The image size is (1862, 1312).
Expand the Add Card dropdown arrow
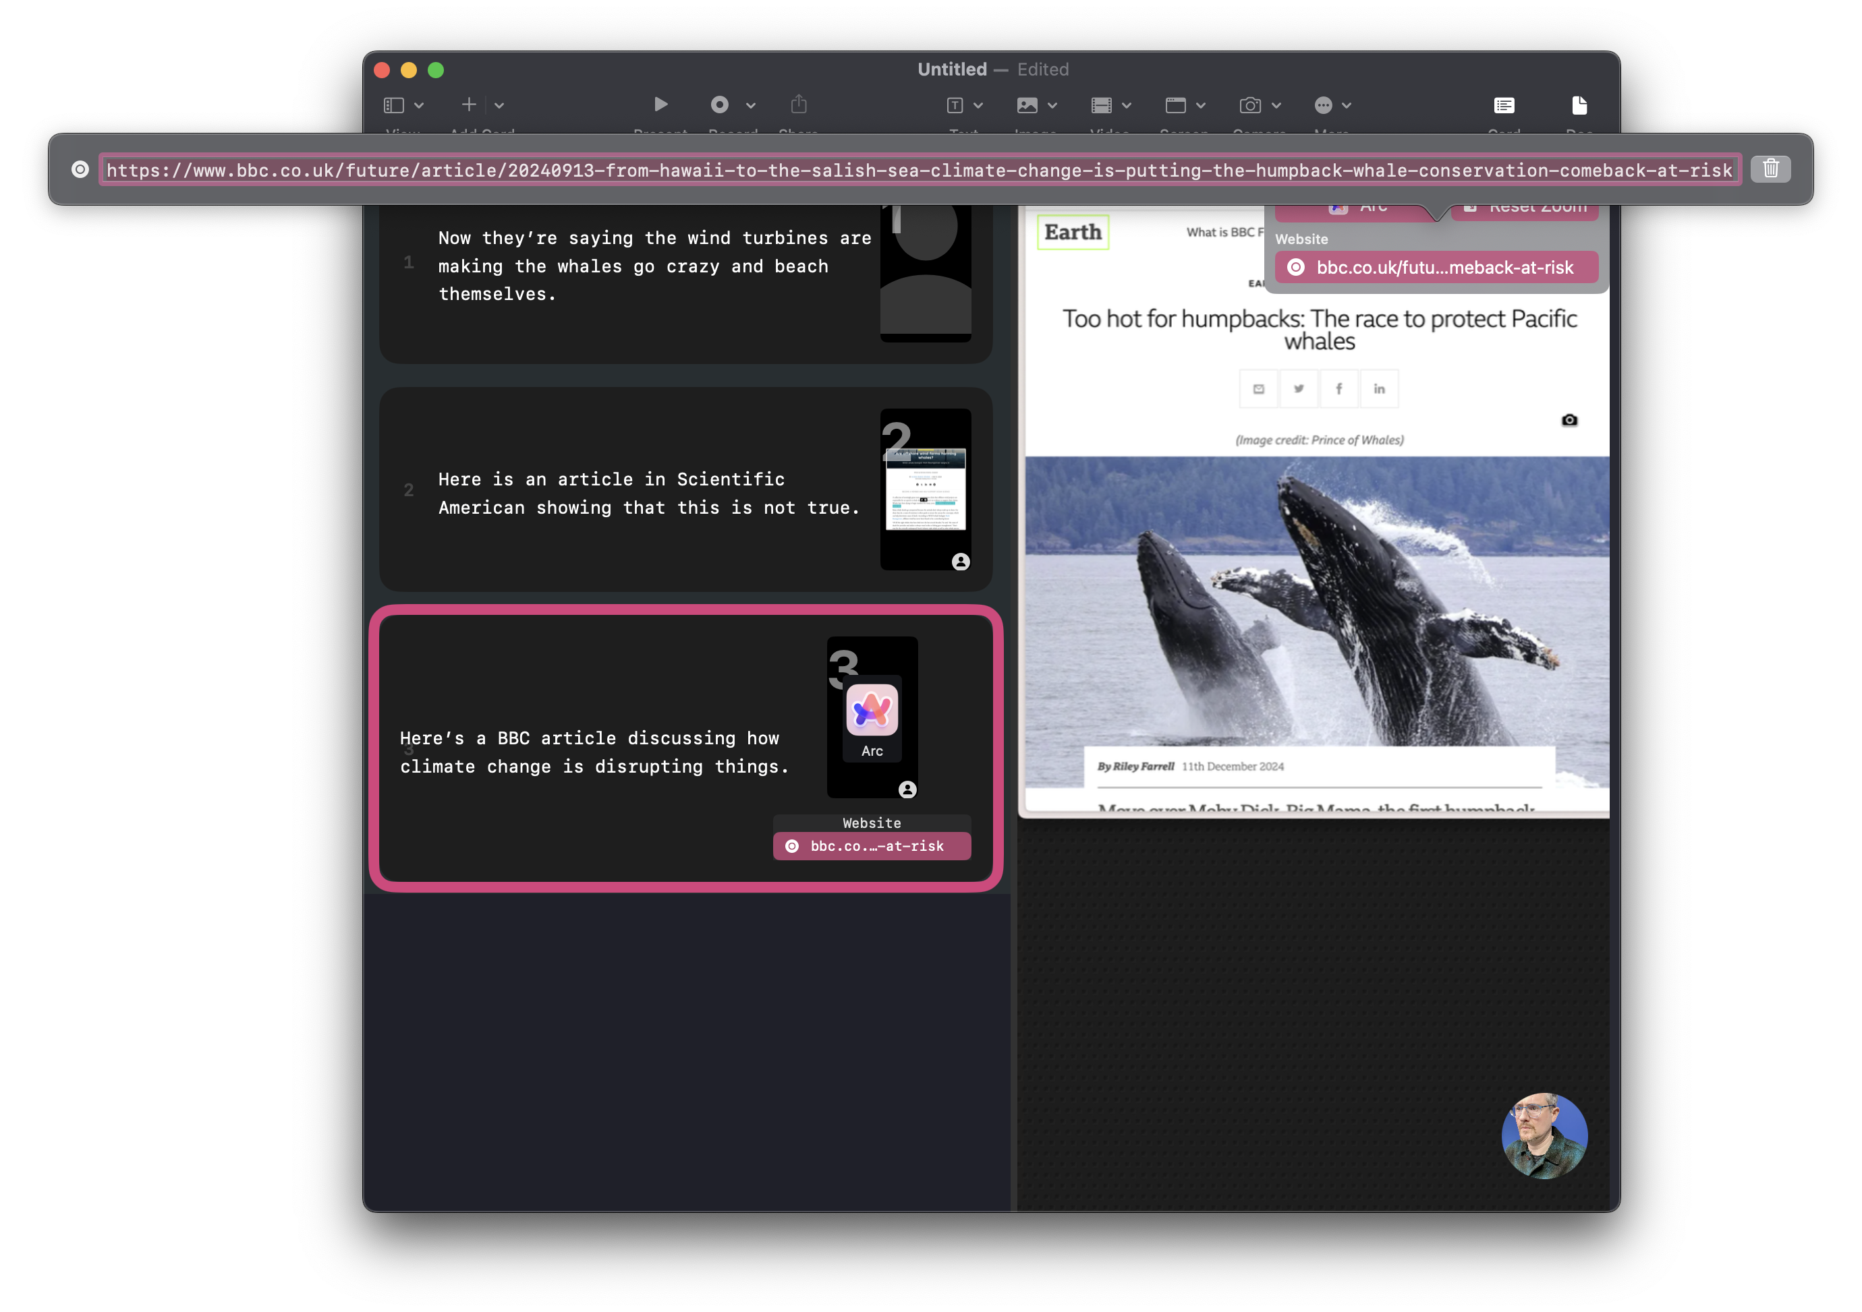point(499,105)
